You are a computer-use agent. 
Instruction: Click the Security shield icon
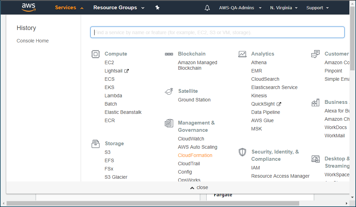coord(242,152)
